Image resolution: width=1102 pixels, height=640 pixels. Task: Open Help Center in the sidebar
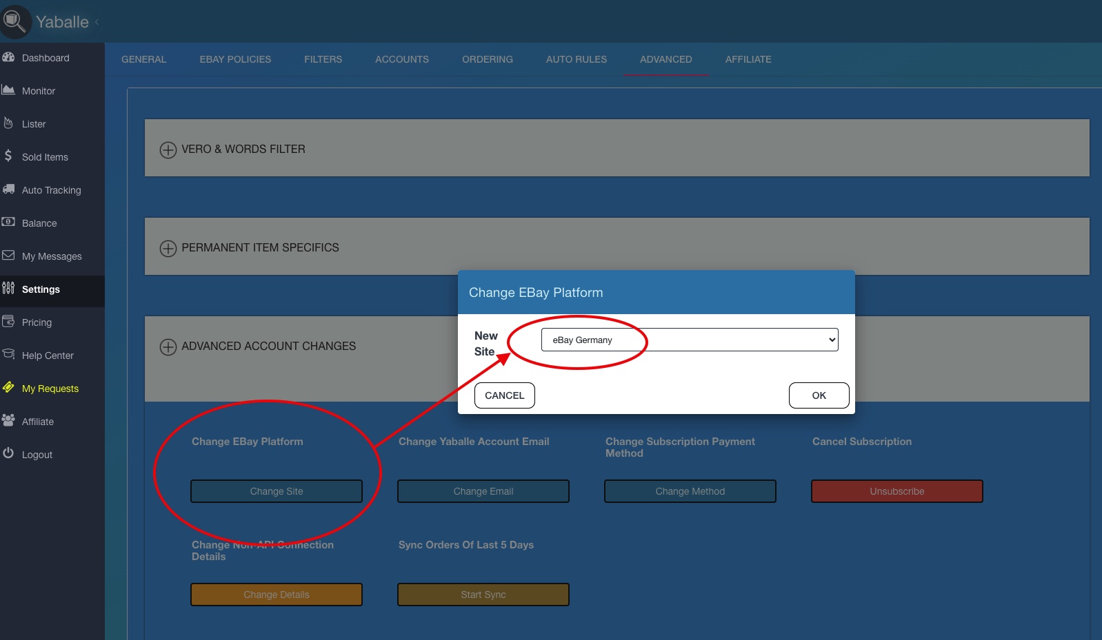coord(48,355)
